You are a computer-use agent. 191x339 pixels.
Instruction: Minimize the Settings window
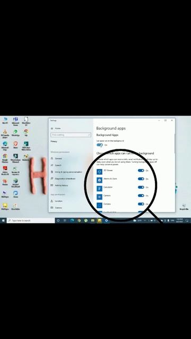tap(159, 120)
